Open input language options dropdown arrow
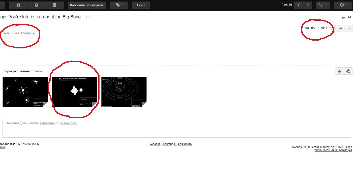This screenshot has width=353, height=182. tap(327, 5)
